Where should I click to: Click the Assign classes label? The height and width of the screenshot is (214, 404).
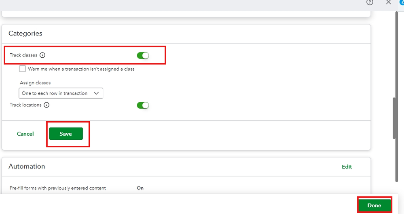pyautogui.click(x=35, y=83)
